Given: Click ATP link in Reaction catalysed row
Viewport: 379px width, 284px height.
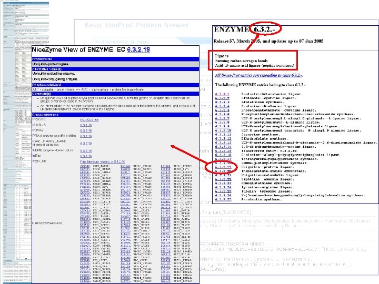Looking at the screenshot, I should (35, 89).
